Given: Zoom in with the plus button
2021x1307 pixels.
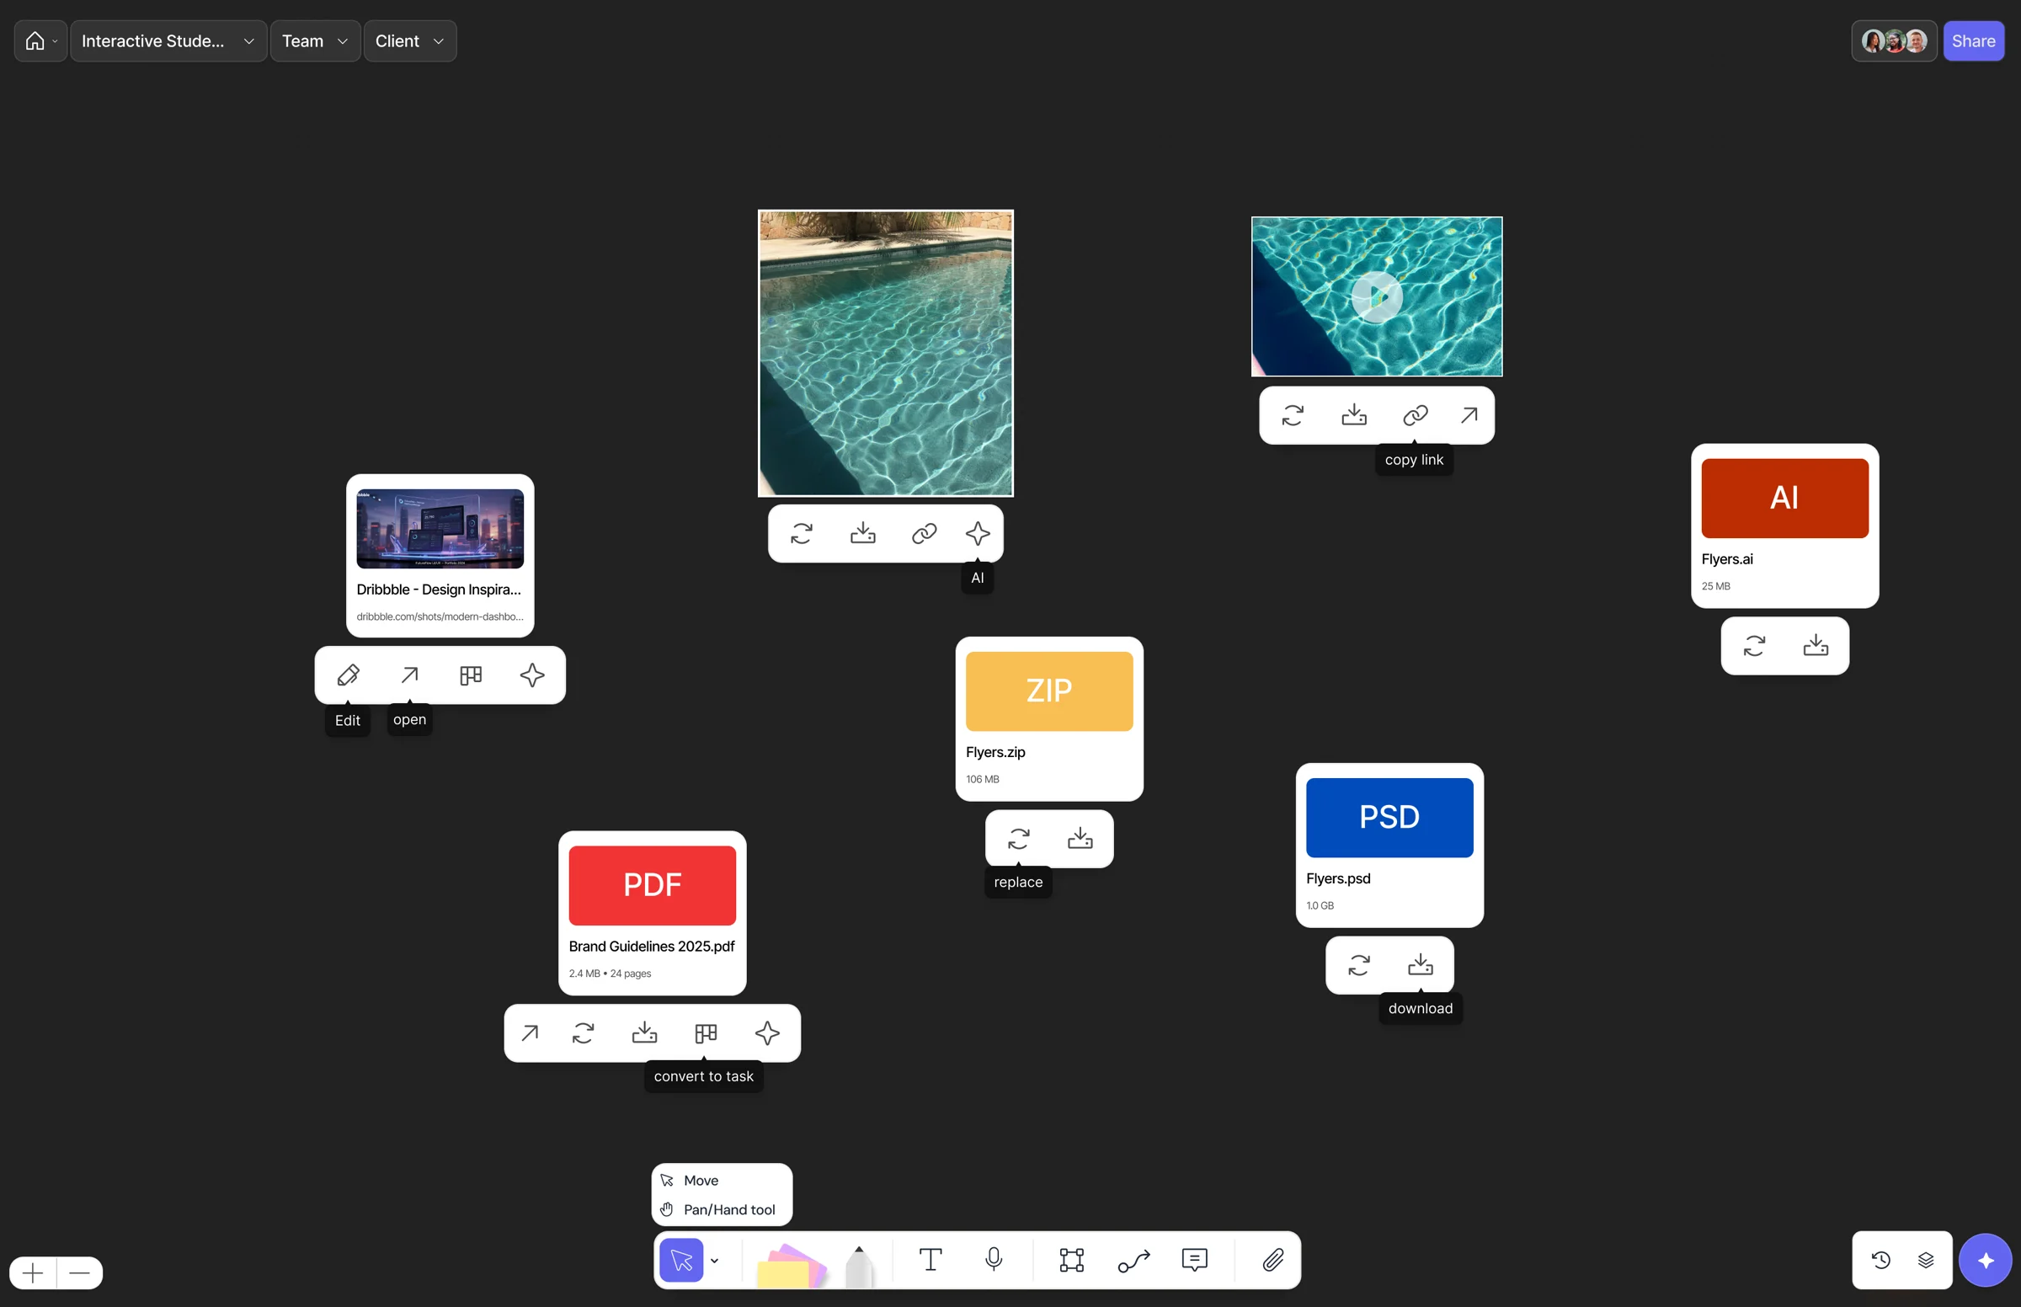Looking at the screenshot, I should 33,1273.
